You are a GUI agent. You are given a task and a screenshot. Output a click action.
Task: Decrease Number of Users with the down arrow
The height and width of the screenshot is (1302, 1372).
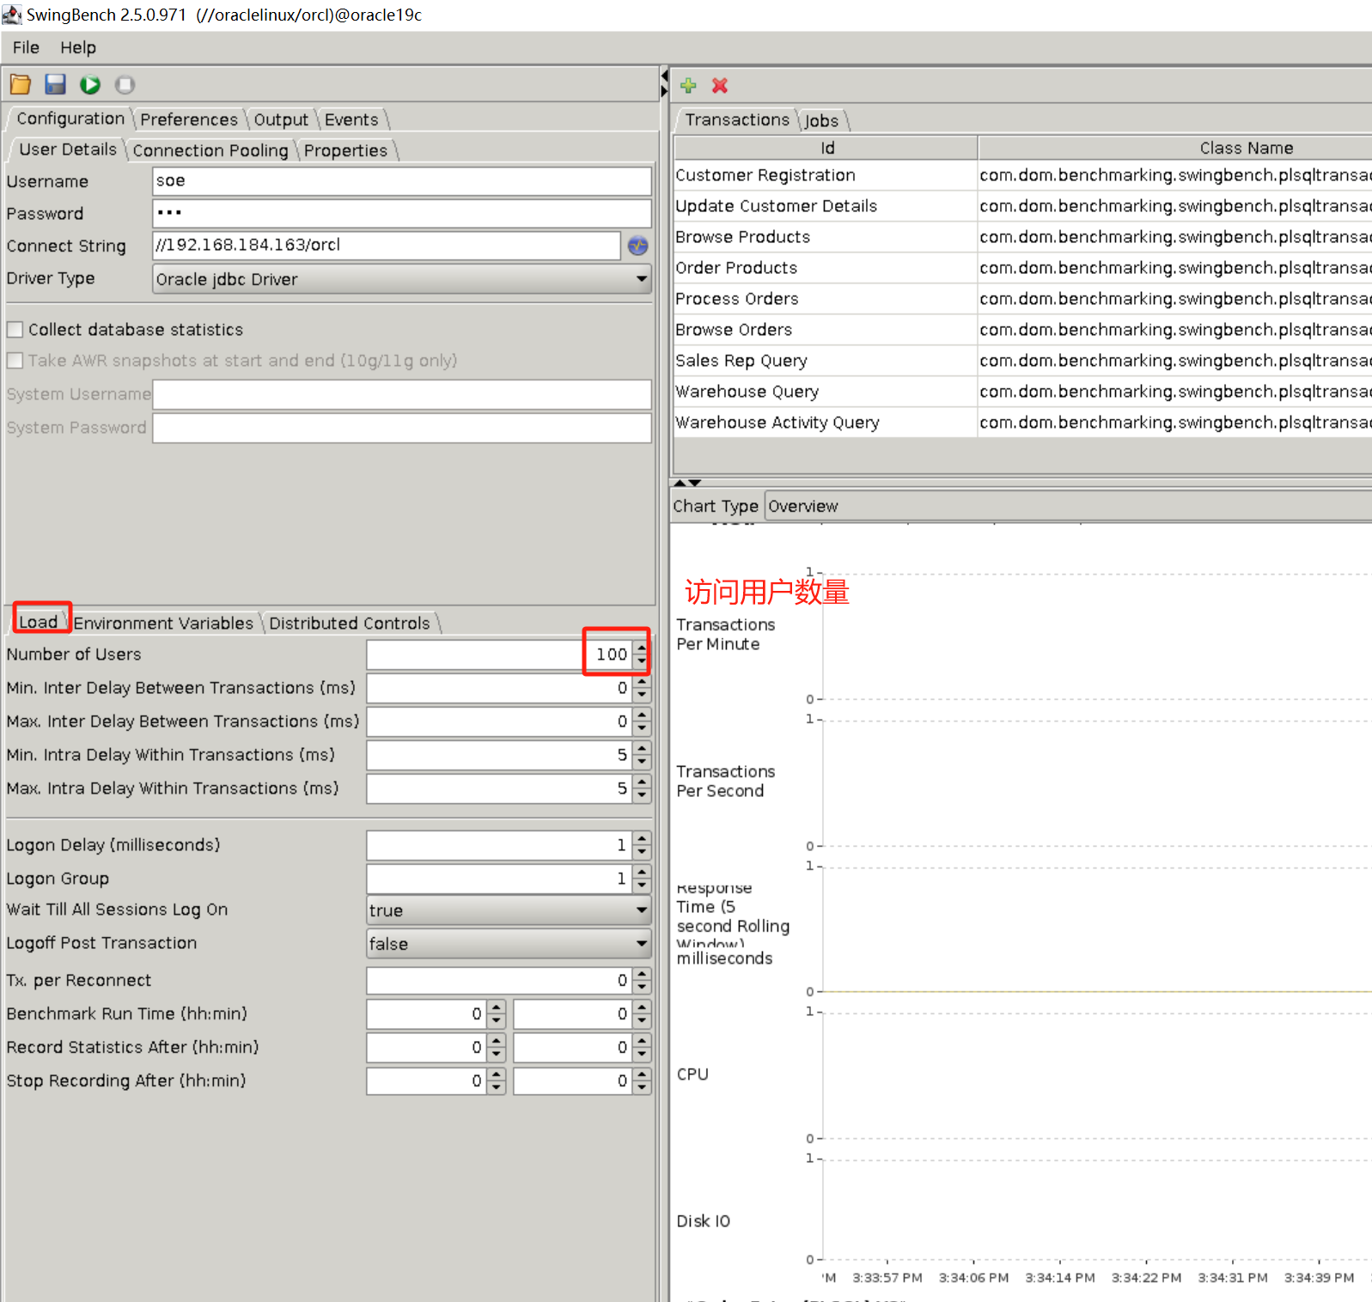point(642,661)
